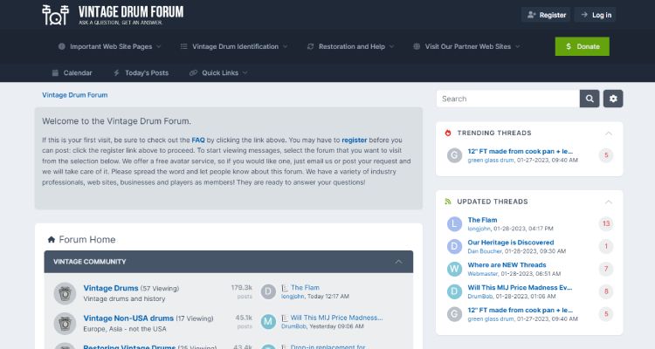Click the reply count 8 badge for MIJ thread

[606, 291]
